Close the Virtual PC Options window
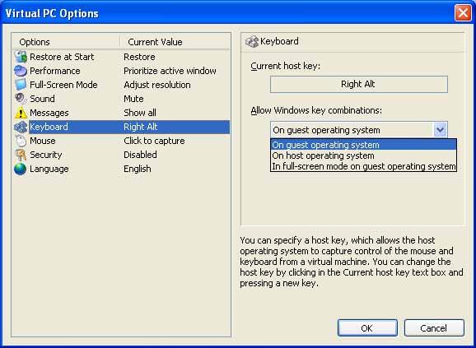The image size is (476, 348). tap(463, 13)
